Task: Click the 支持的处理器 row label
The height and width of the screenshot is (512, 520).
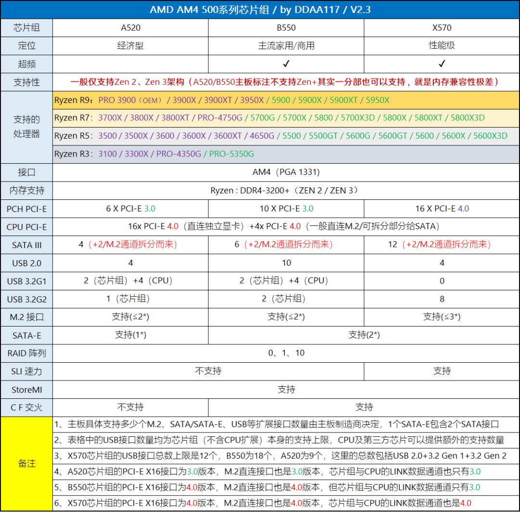Action: tap(26, 127)
